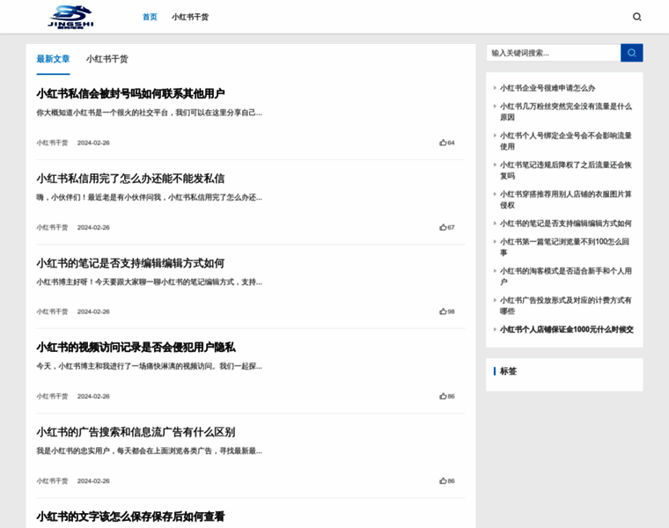Click the 2024-02-26 date under 广告搜索 article
Viewport: 669px width, 528px height.
93,480
